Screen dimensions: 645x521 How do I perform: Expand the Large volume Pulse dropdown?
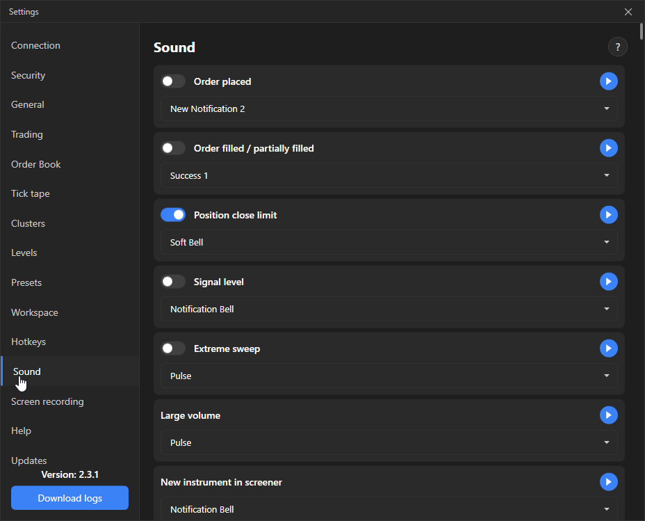pos(389,442)
